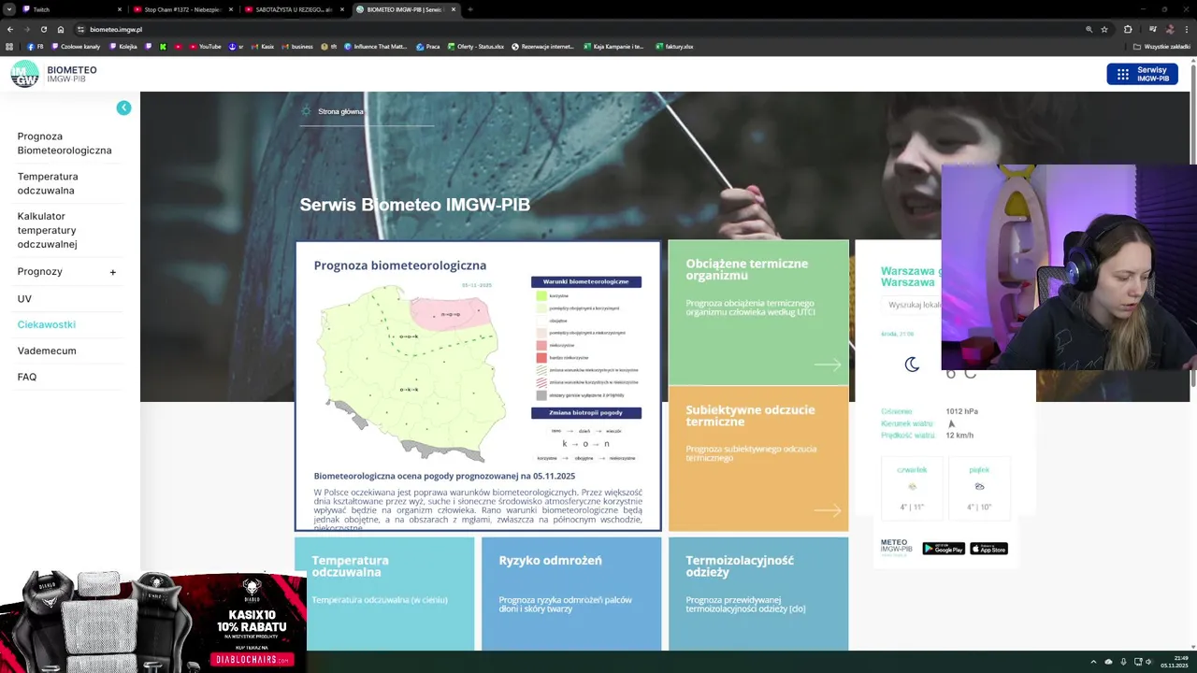Click the arrow on Obciążenie termiczne tile
The image size is (1197, 673).
click(828, 365)
